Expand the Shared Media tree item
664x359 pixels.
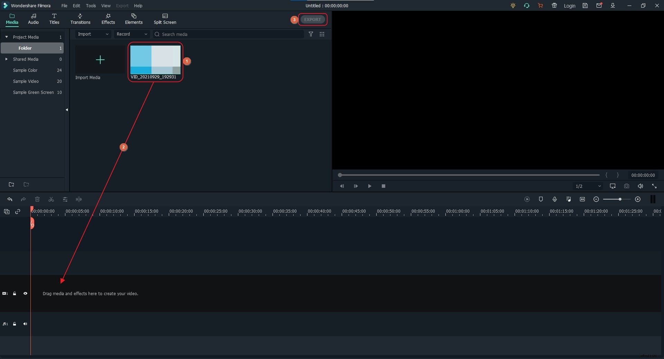6,59
